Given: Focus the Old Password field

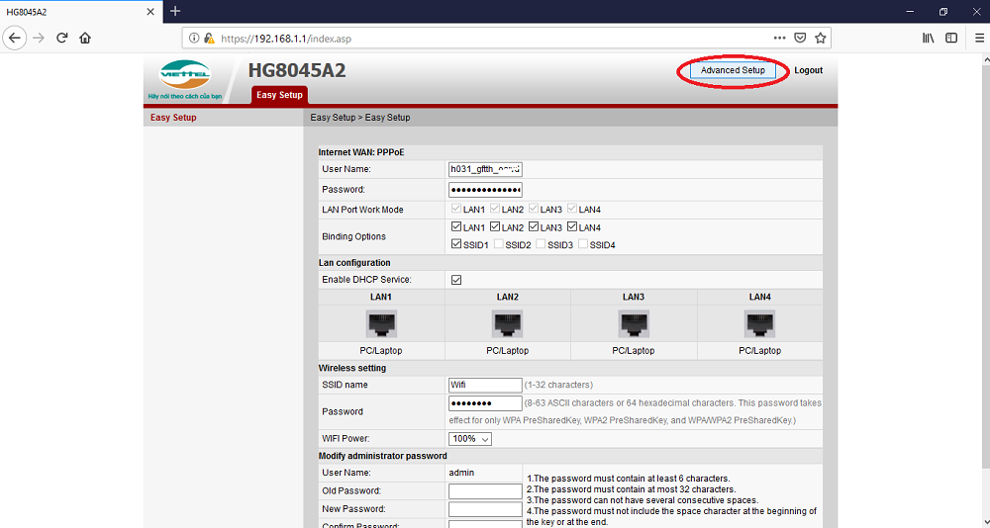Looking at the screenshot, I should tap(485, 491).
